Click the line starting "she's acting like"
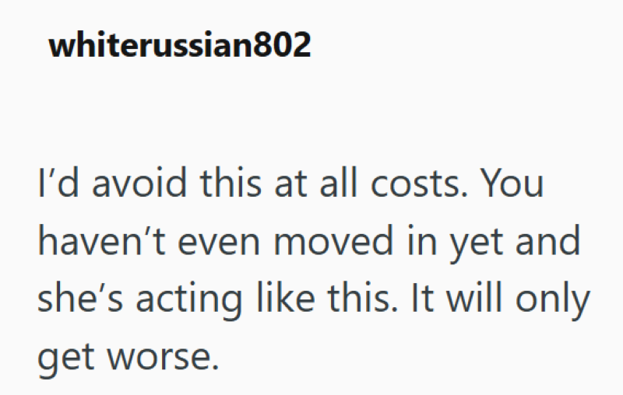 (x=314, y=299)
